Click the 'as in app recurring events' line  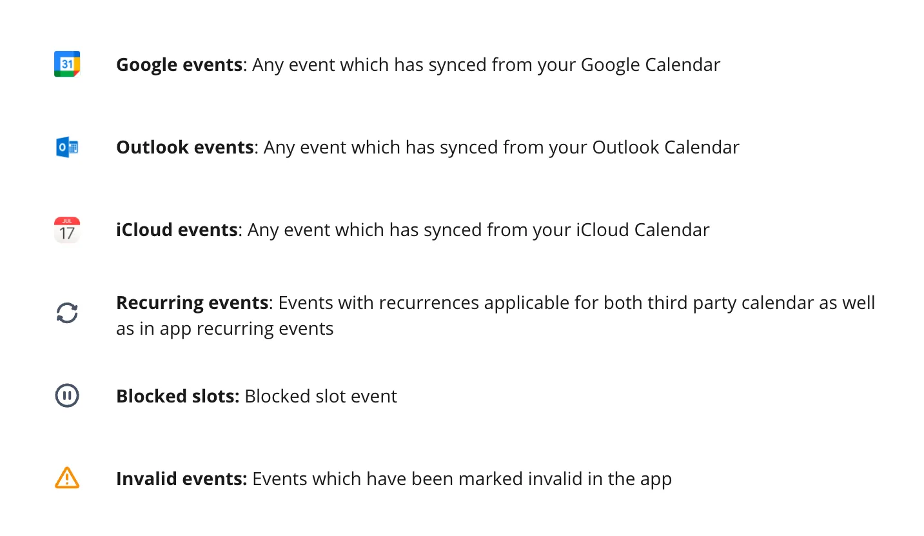click(225, 329)
